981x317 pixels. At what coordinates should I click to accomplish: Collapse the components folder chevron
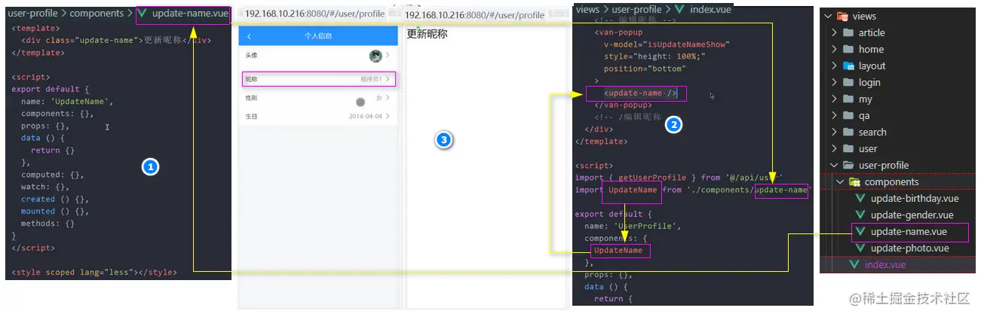pos(841,182)
